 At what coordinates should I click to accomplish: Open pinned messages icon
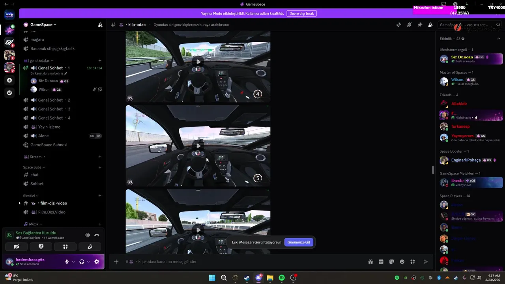(x=420, y=24)
